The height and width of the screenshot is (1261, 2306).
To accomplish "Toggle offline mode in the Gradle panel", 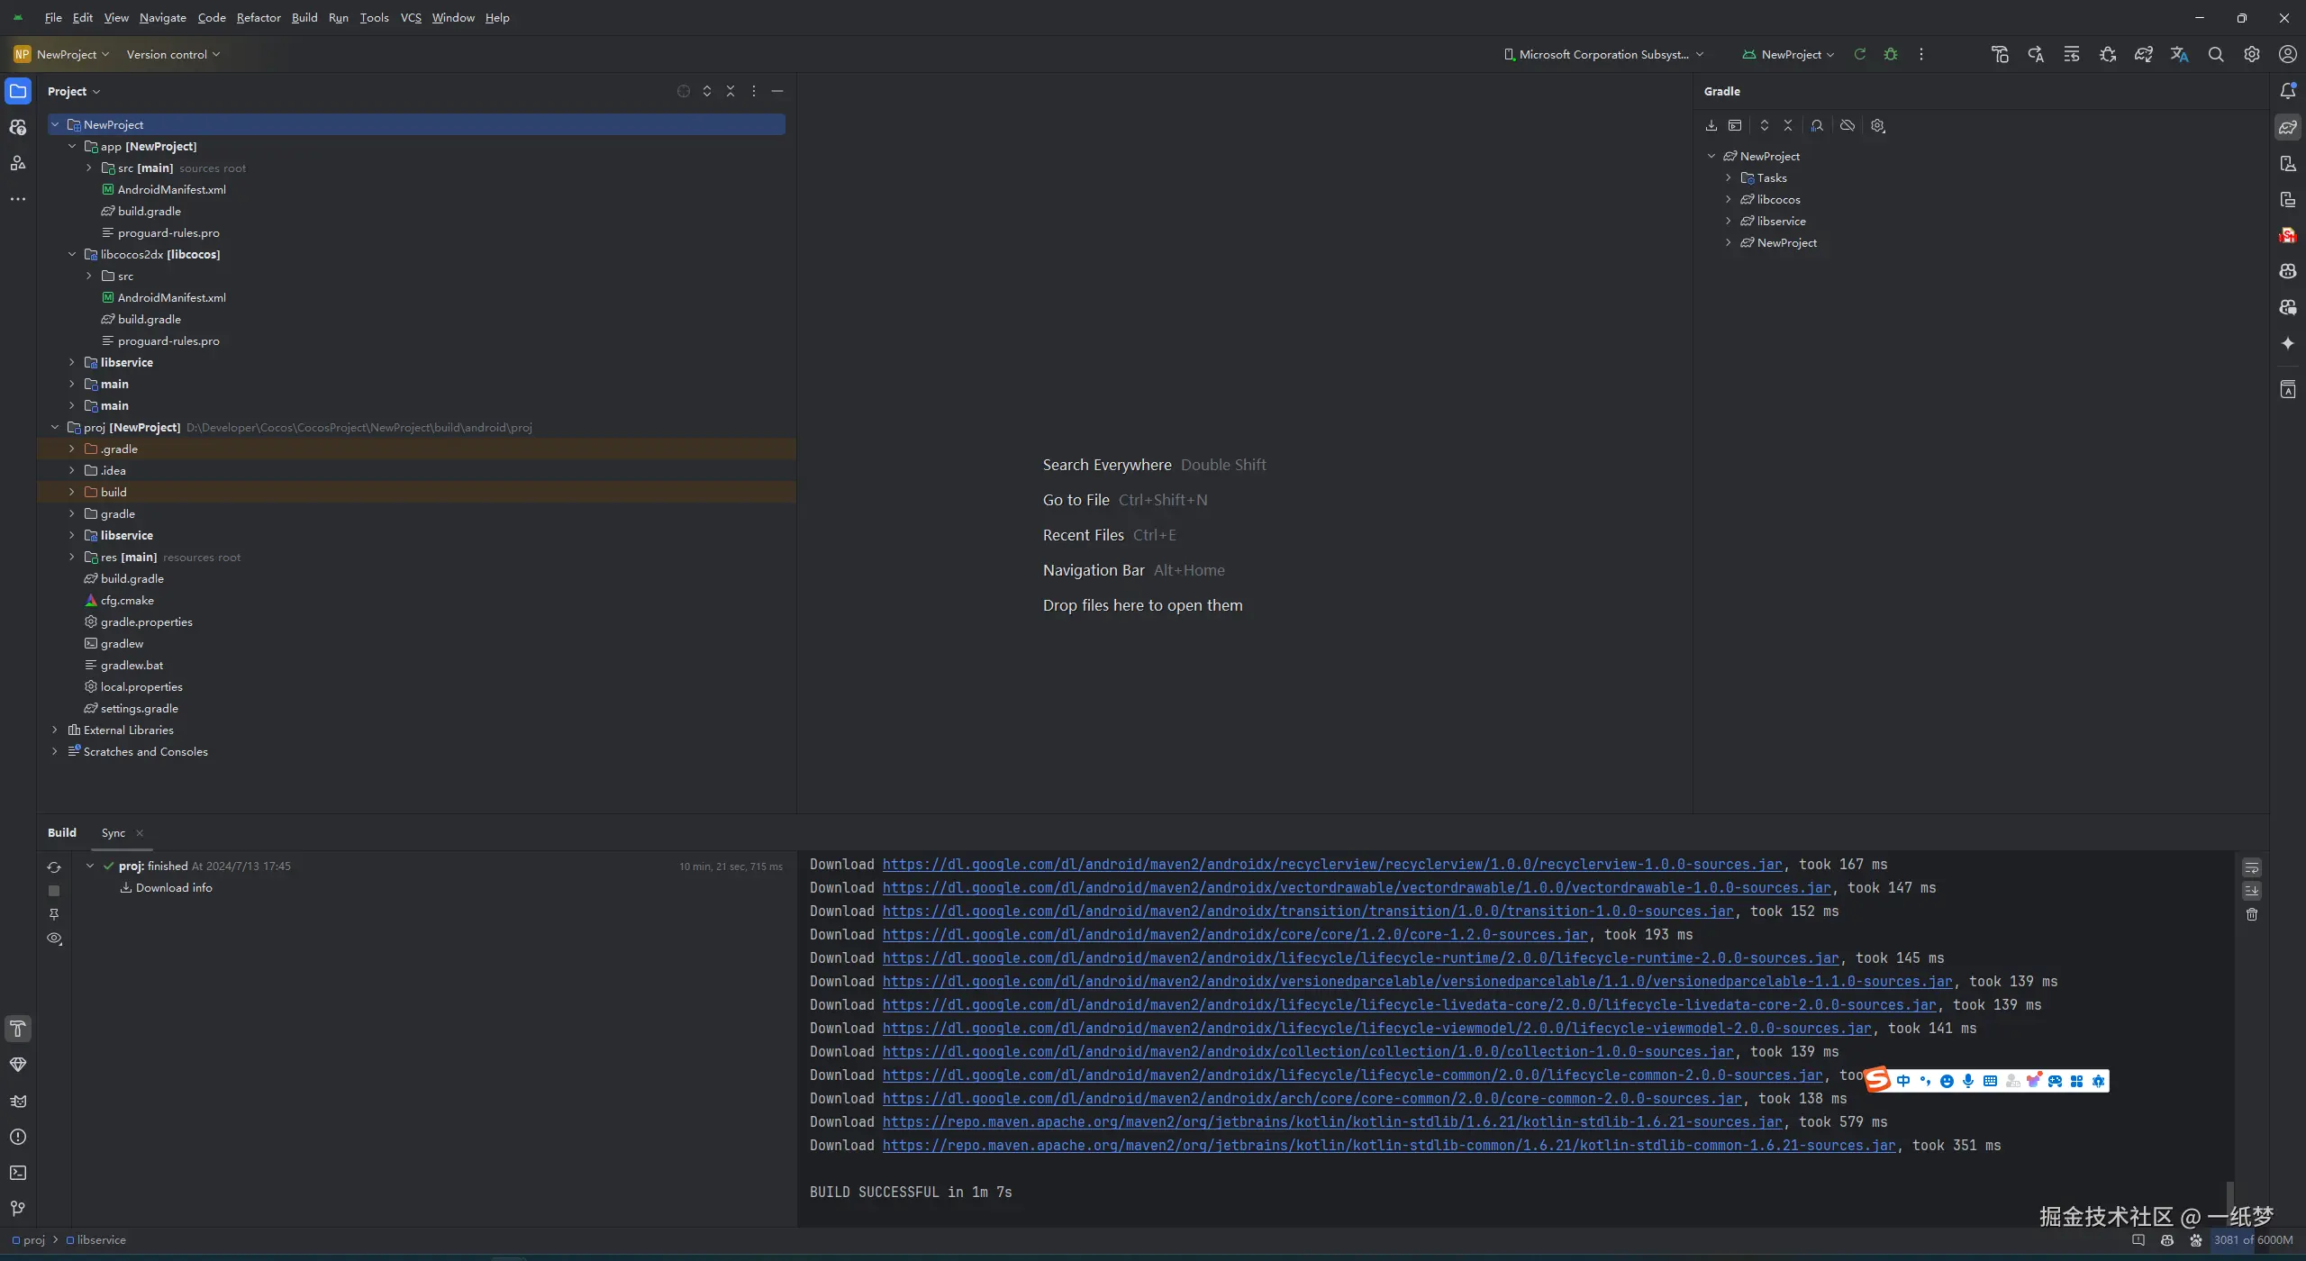I will click(1848, 126).
